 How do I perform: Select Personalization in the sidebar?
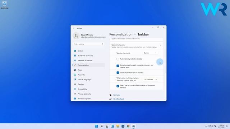pos(88,65)
